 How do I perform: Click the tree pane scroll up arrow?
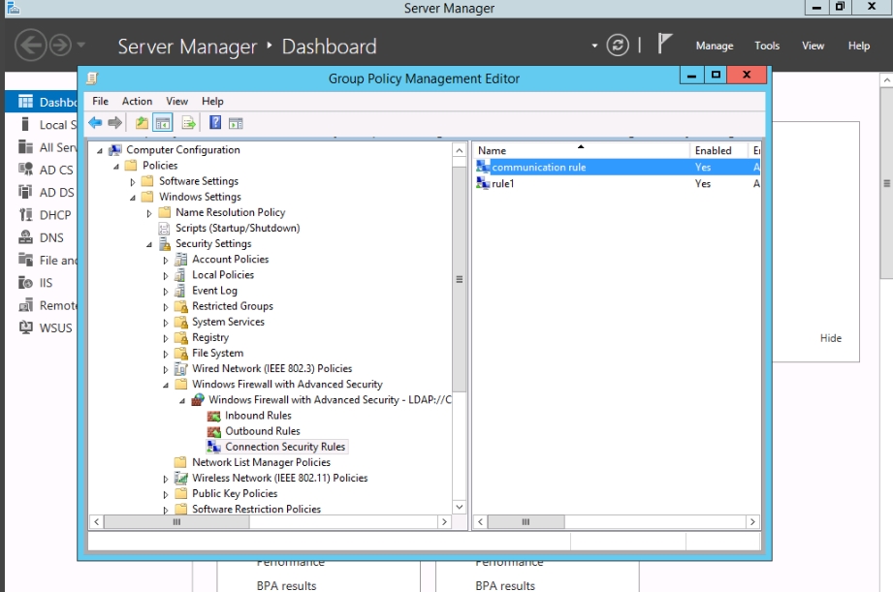pos(459,150)
